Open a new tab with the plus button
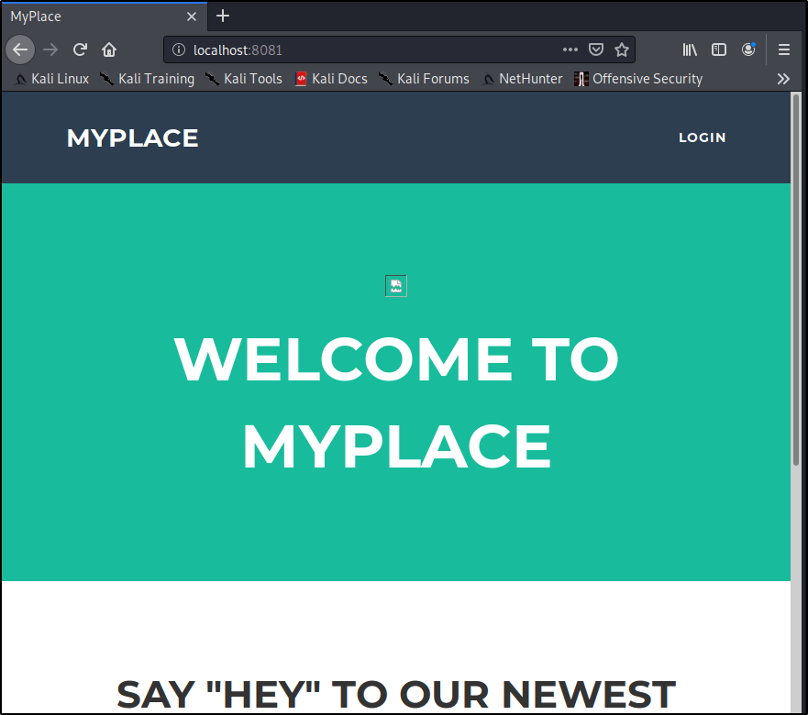The width and height of the screenshot is (808, 715). [x=223, y=16]
